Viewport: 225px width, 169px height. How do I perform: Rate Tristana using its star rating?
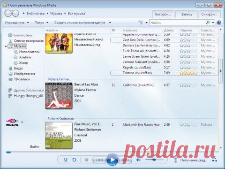click(188, 73)
